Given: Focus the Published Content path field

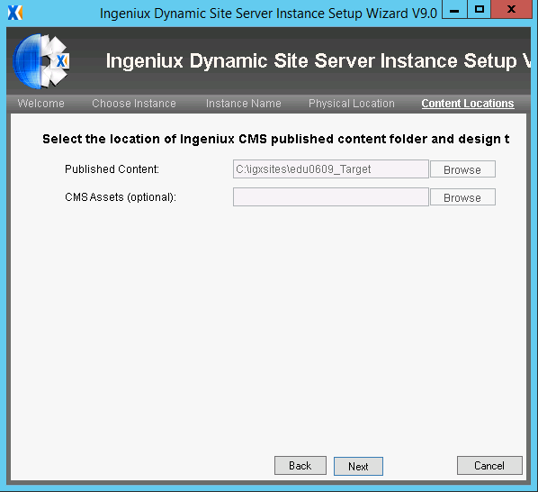Looking at the screenshot, I should pyautogui.click(x=331, y=169).
